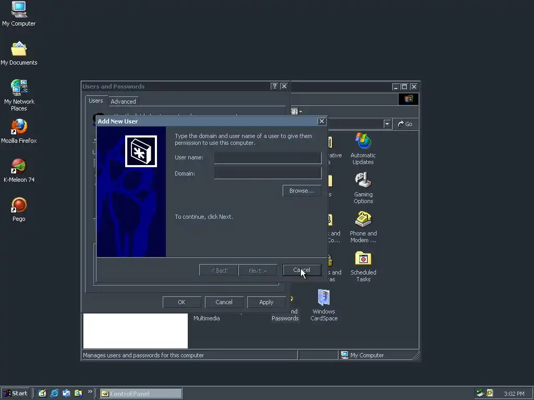Expand the Control Panel address bar dropdown
Screen dimensions: 534x400
point(387,124)
